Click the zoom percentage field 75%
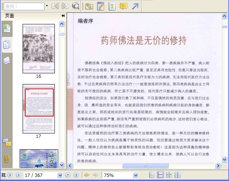 pos(118,175)
